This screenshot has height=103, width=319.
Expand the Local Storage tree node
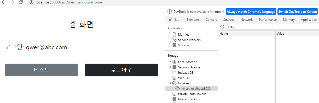coord(170,62)
